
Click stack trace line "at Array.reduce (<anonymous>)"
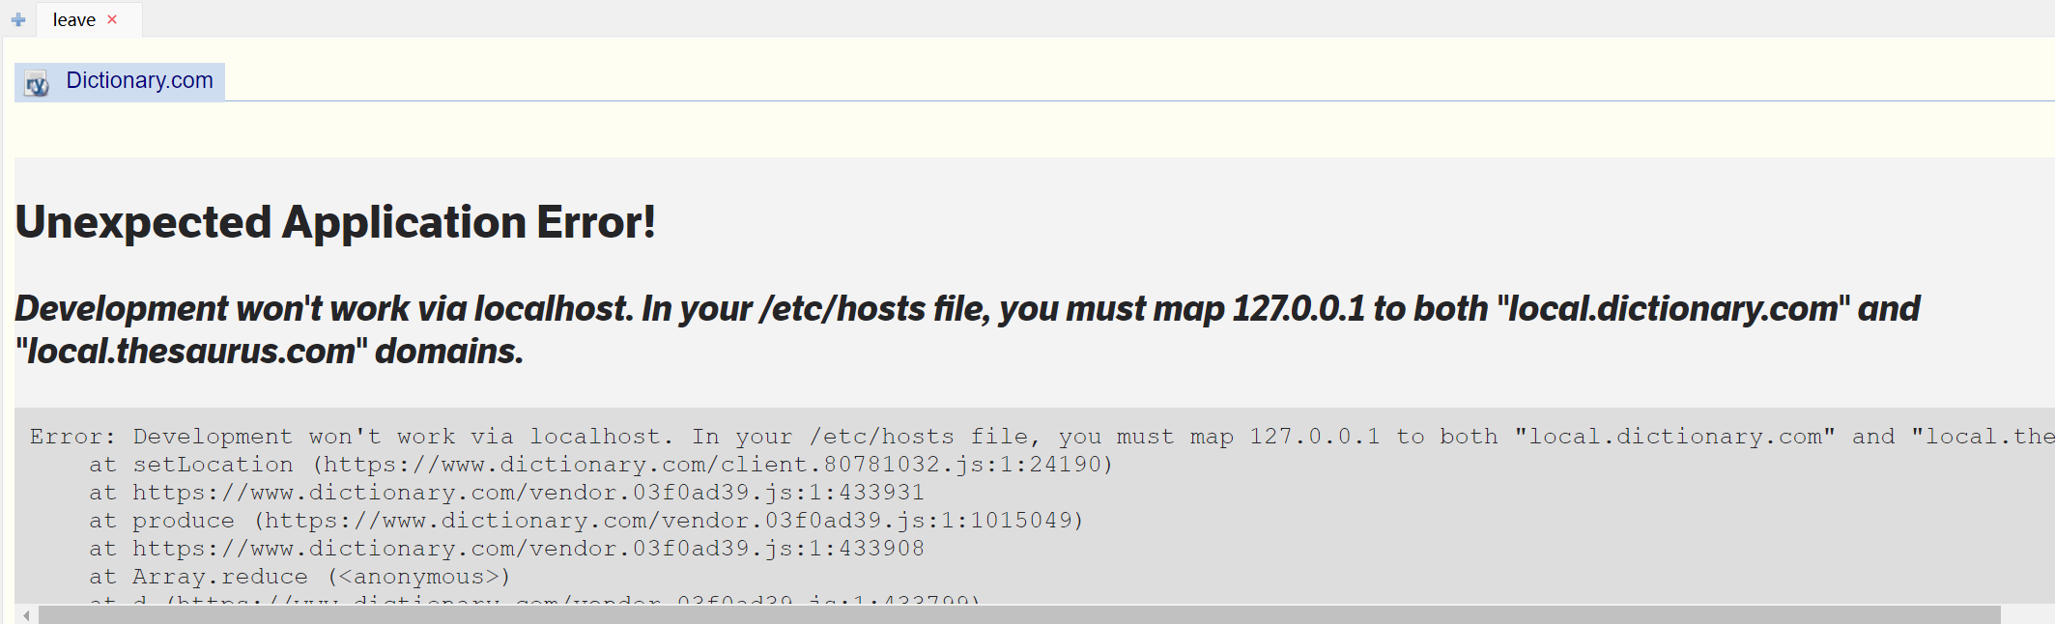pos(300,577)
